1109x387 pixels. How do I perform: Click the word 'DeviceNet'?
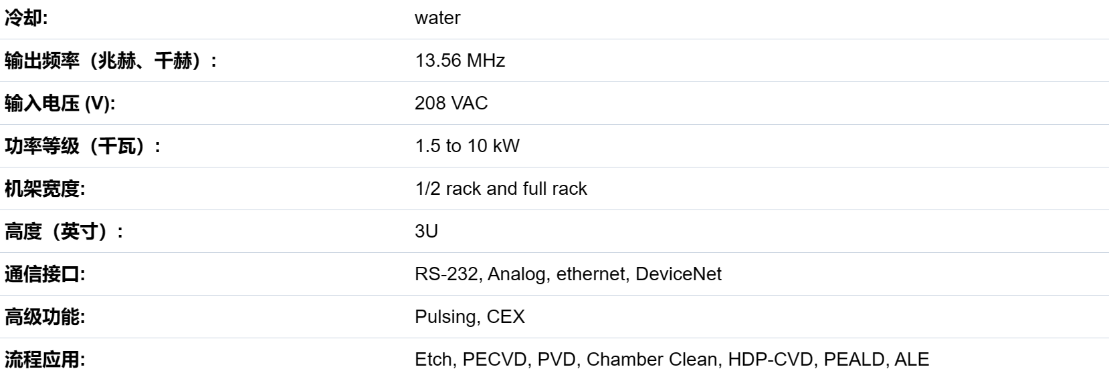(x=678, y=274)
